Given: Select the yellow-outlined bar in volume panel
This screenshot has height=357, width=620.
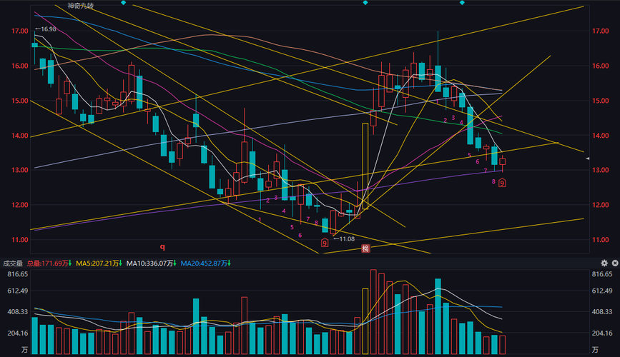Looking at the screenshot, I should click(365, 321).
